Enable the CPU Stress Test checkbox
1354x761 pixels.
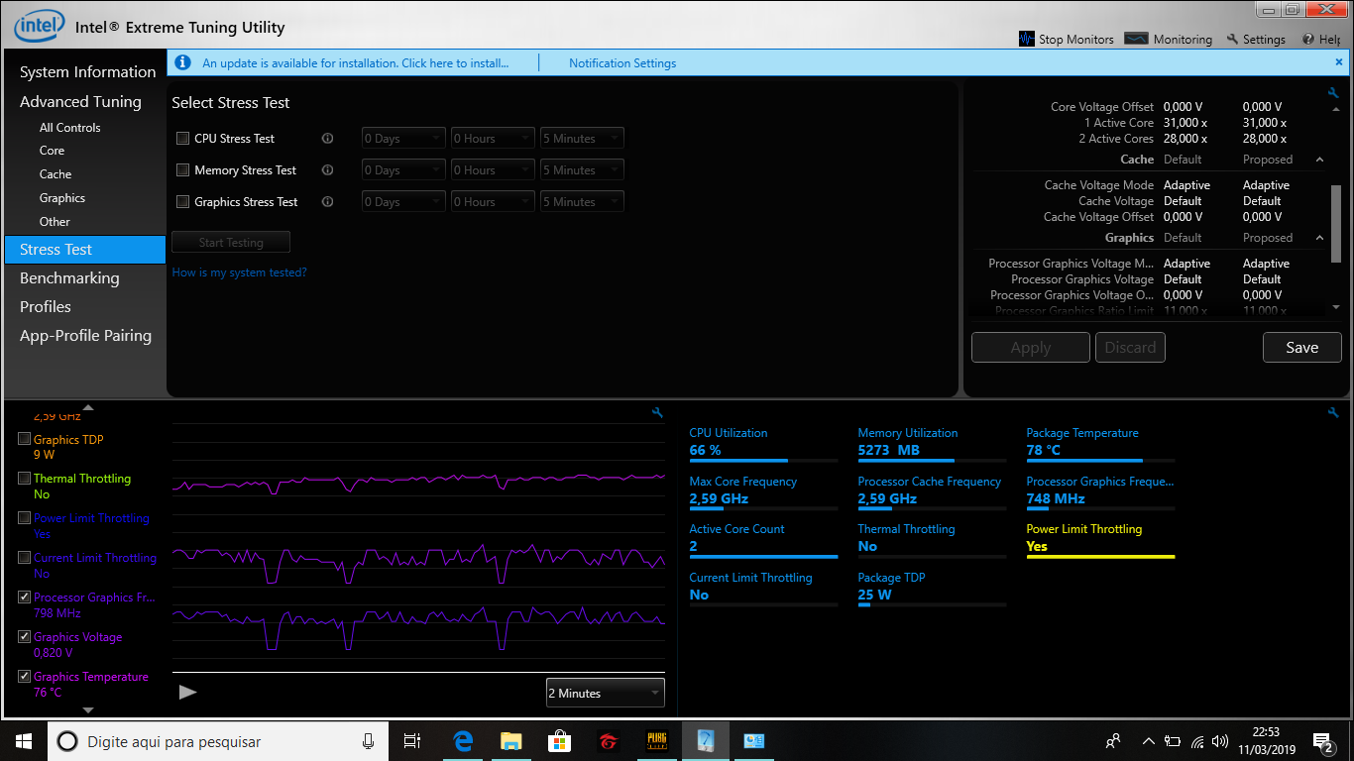pos(182,139)
